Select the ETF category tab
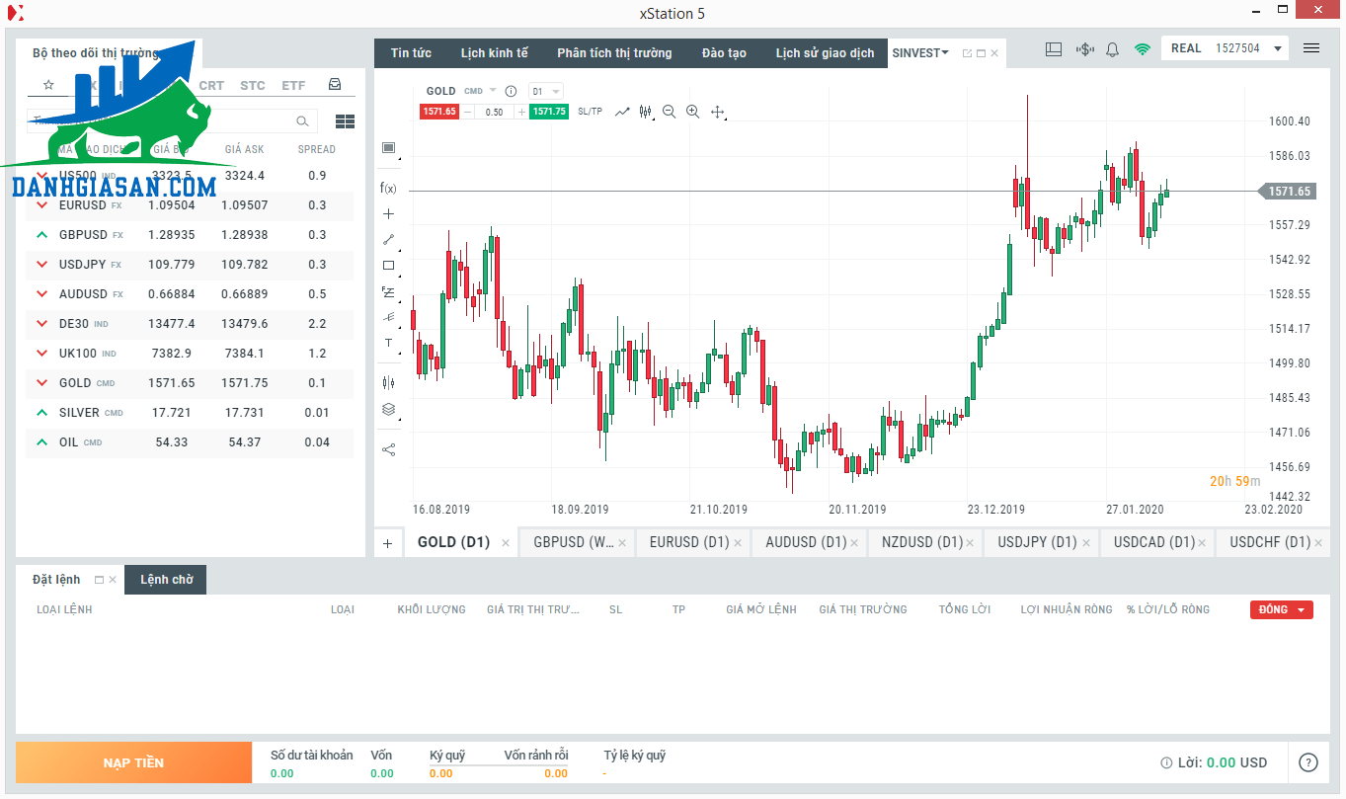The width and height of the screenshot is (1346, 799). (x=293, y=85)
